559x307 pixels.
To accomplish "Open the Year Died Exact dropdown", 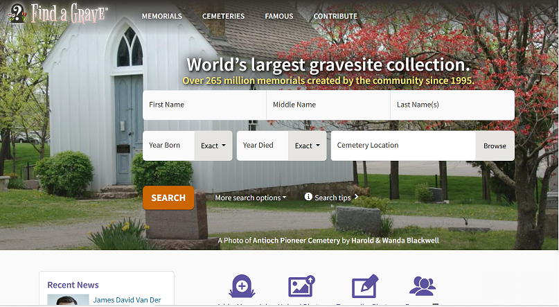I will pyautogui.click(x=307, y=146).
